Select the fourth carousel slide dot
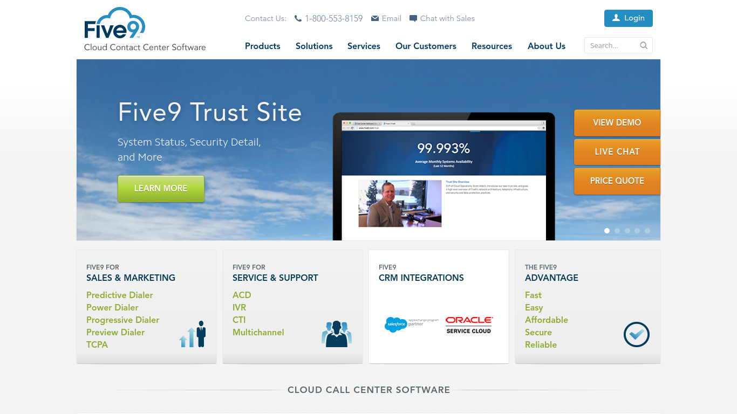Image resolution: width=737 pixels, height=414 pixels. pyautogui.click(x=637, y=231)
